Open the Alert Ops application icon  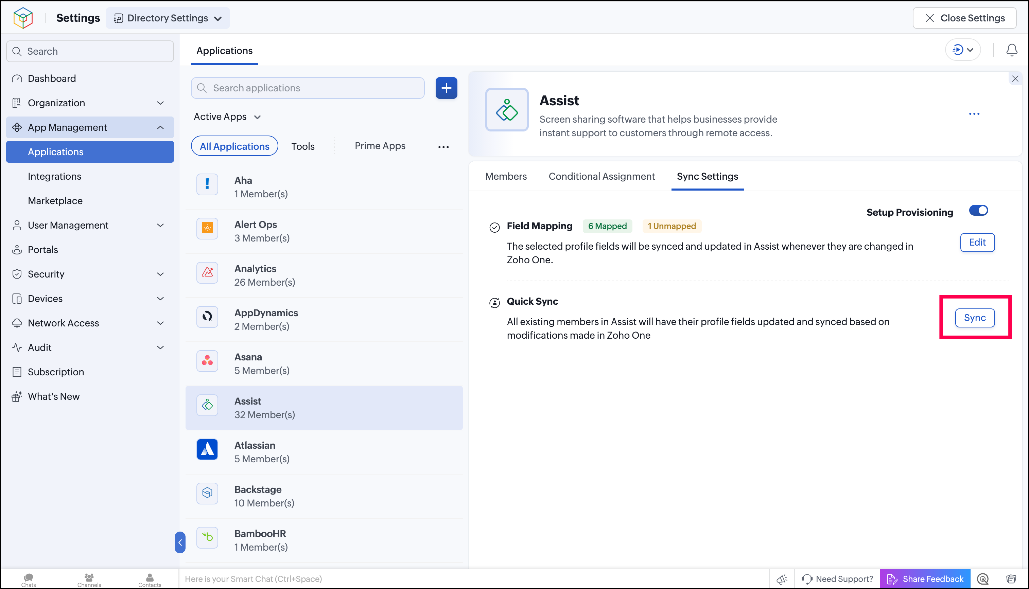(207, 228)
